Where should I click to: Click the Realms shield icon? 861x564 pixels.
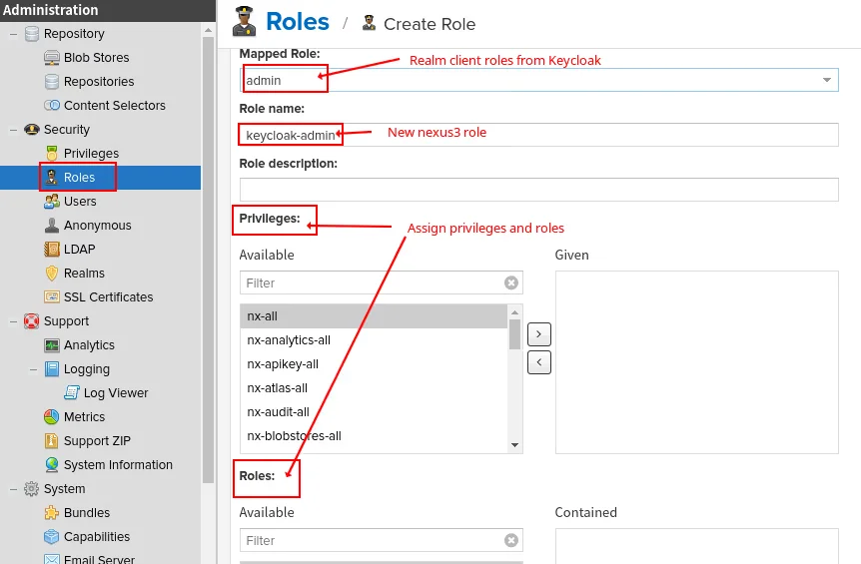click(52, 274)
